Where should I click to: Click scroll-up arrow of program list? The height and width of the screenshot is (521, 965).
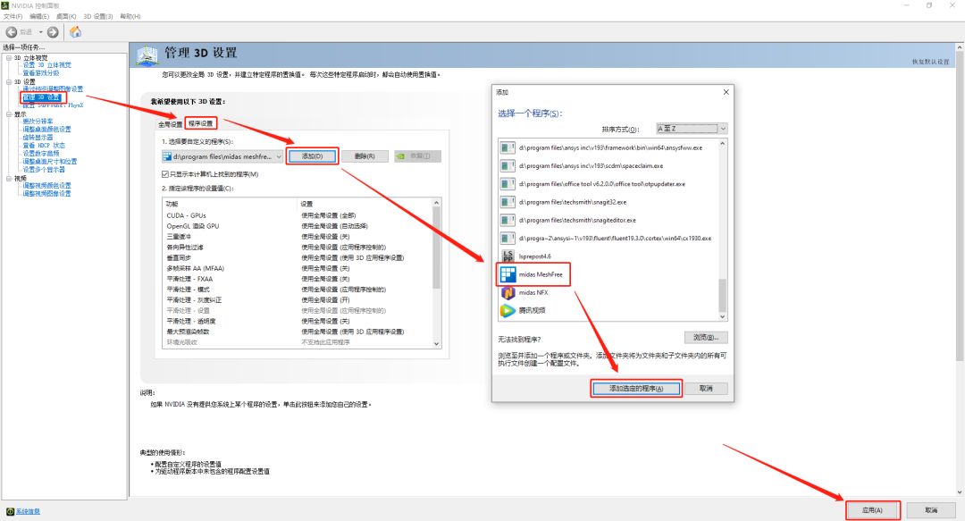point(723,143)
